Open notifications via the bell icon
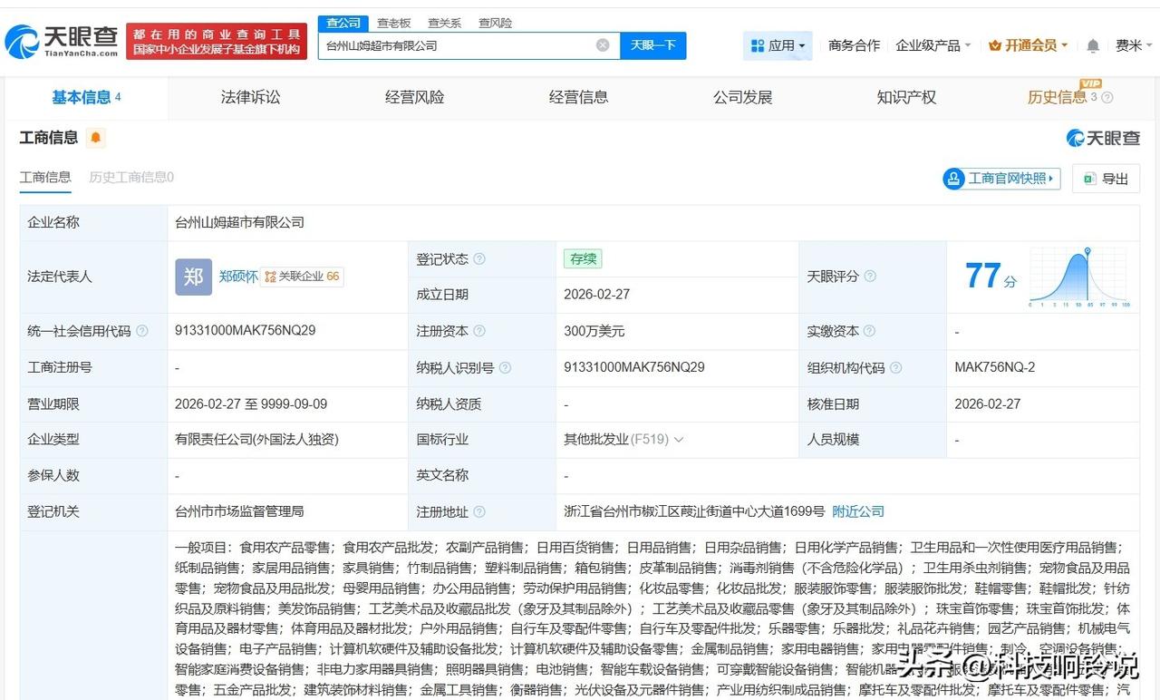The height and width of the screenshot is (700, 1160). (1092, 44)
